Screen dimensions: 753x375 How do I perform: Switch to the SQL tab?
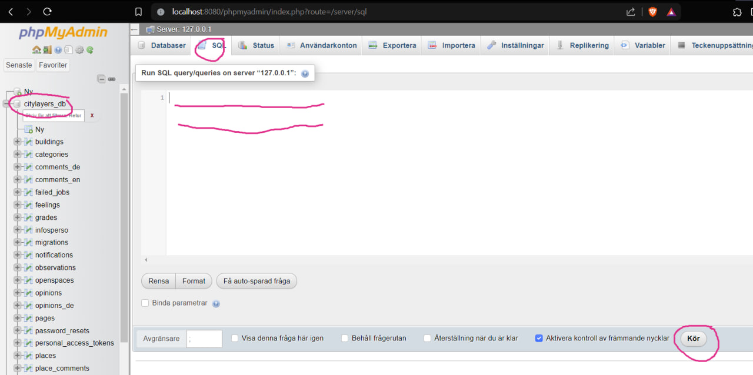pos(212,45)
